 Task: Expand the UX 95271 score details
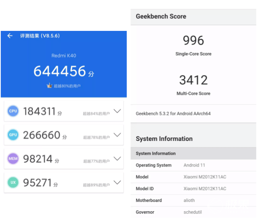click(117, 182)
